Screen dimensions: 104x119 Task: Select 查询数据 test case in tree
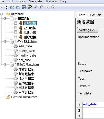[30, 28]
